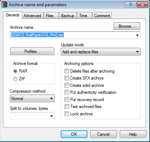
Task: Open the Profiles... button
Action: pos(32,51)
